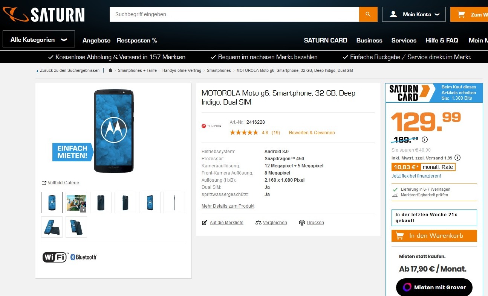
Task: Click the Snapdragon™ 450 spec value
Action: 284,159
